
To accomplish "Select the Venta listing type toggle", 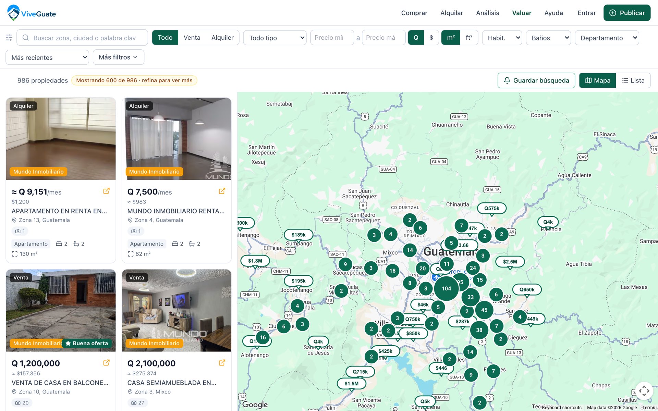I will point(192,38).
